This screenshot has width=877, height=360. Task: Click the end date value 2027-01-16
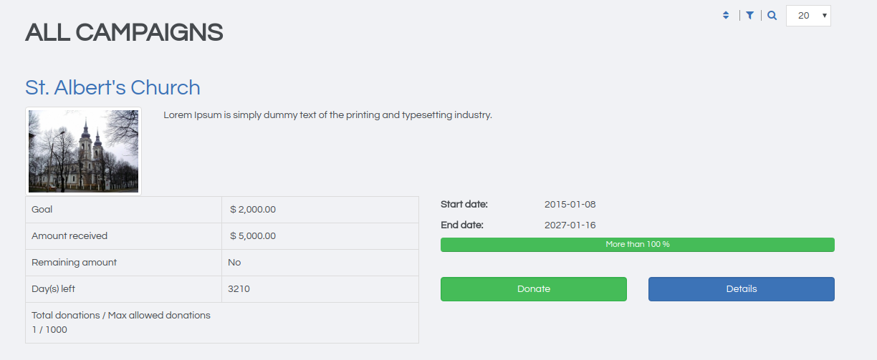point(570,225)
